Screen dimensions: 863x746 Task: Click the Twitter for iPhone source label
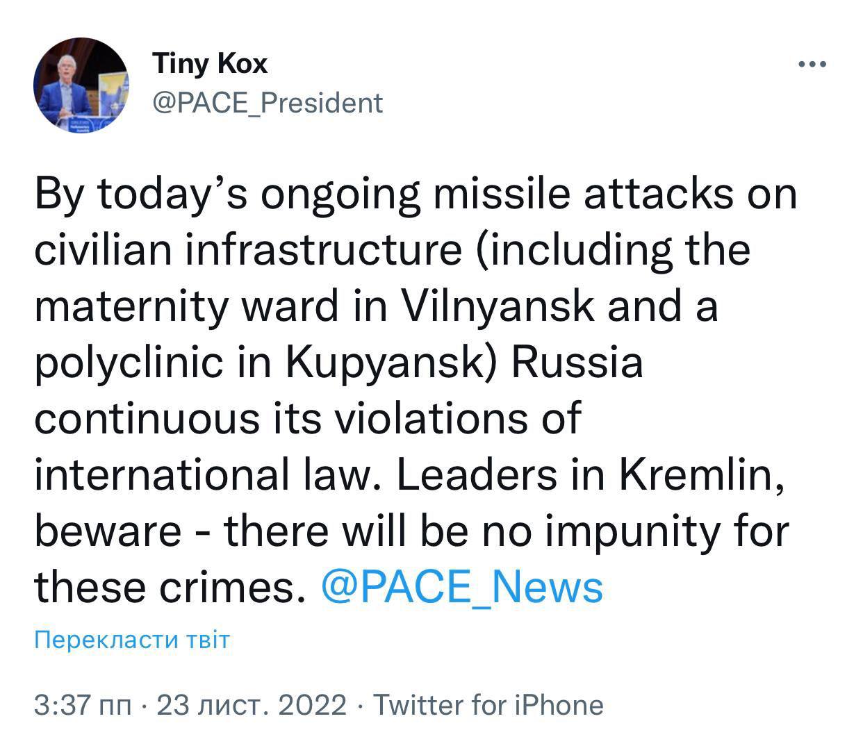click(488, 705)
